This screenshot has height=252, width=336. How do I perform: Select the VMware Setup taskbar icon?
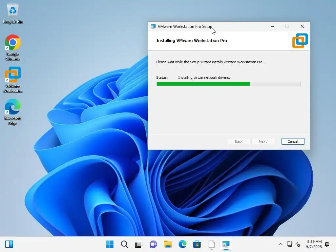pos(226,244)
